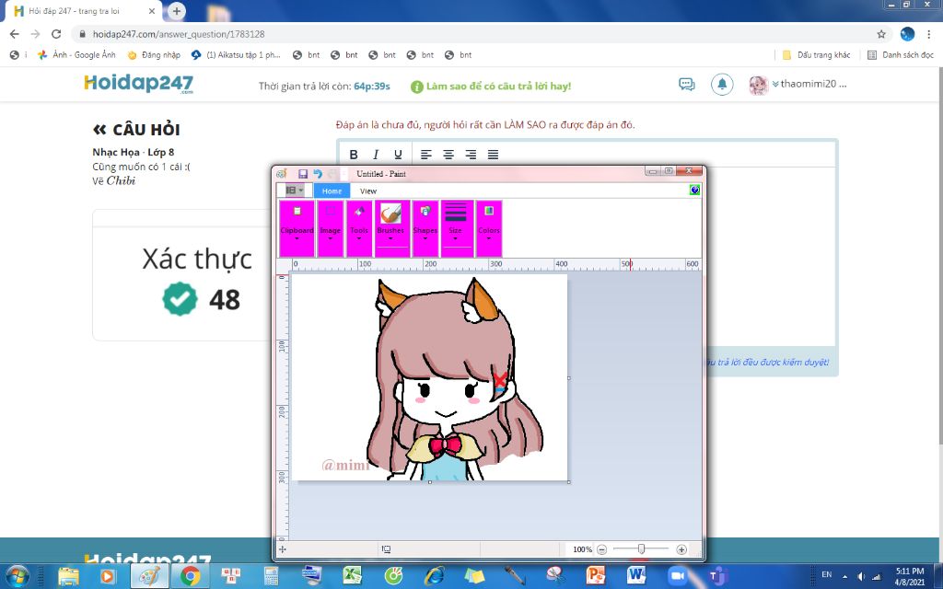Open the Dấu trang khác bookmarks folder
Viewport: 943px width, 589px height.
click(x=816, y=54)
